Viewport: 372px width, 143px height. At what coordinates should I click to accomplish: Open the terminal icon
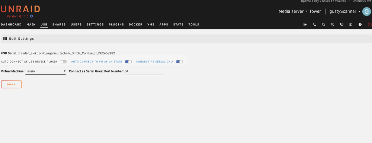click(314, 25)
